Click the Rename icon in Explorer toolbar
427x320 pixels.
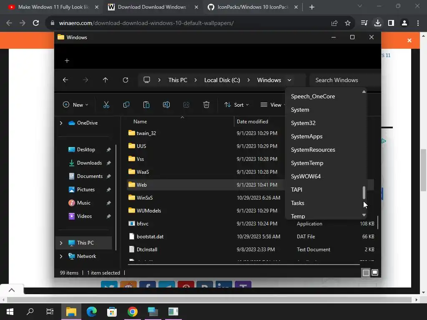tap(166, 105)
